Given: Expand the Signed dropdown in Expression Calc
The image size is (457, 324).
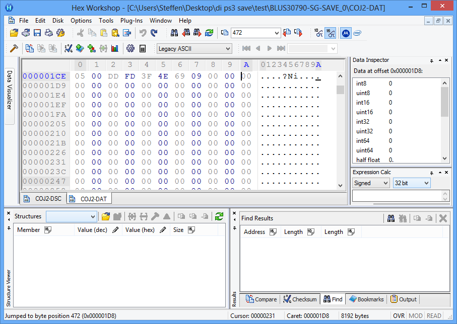Looking at the screenshot, I should [371, 183].
